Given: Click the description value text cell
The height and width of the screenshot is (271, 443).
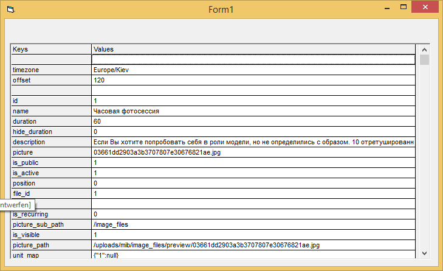Looking at the screenshot, I should click(x=253, y=142).
